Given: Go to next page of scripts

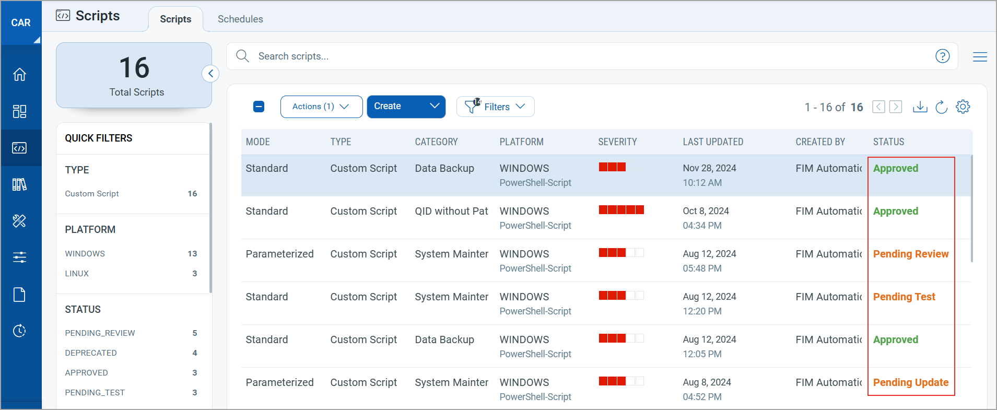Looking at the screenshot, I should 896,107.
